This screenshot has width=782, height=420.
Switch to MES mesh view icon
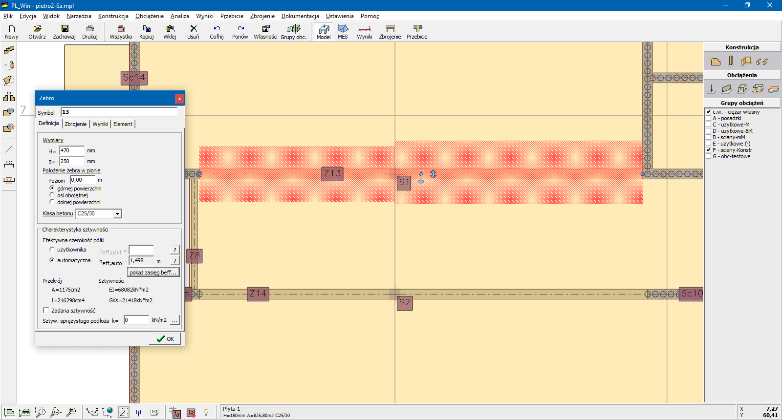click(343, 32)
